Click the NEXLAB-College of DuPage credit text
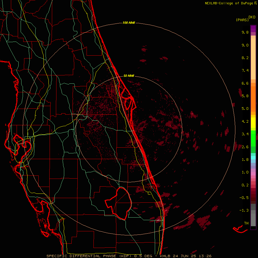The width and height of the screenshot is (258, 258). tap(229, 3)
